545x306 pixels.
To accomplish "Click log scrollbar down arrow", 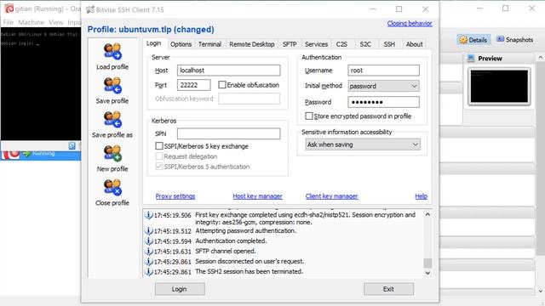I will 427,273.
